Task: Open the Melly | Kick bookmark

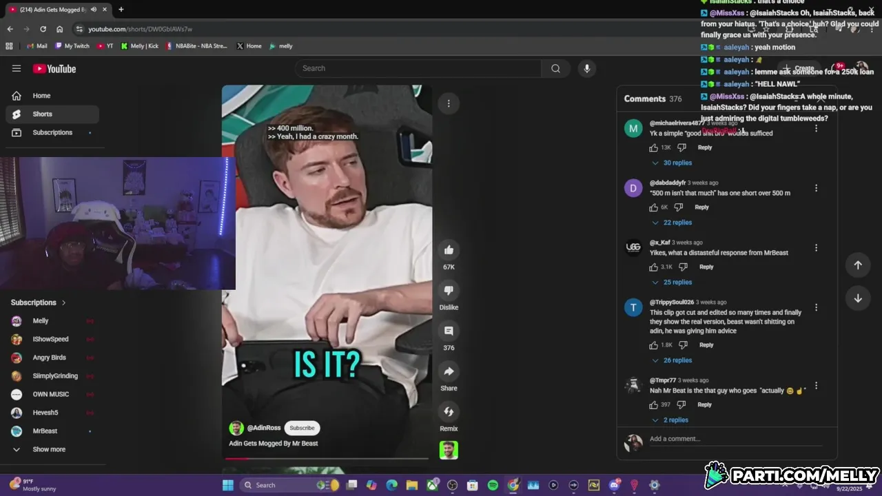Action: 140,46
